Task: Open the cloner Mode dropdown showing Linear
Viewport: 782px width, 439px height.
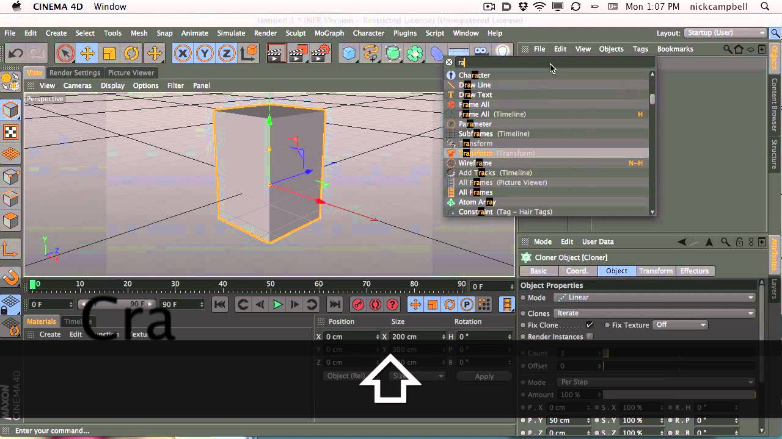Action: (x=654, y=298)
